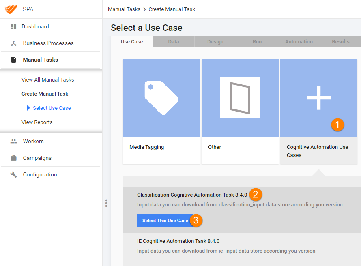This screenshot has width=361, height=266.
Task: Click Manual Tasks breadcrumb link
Action: point(124,9)
